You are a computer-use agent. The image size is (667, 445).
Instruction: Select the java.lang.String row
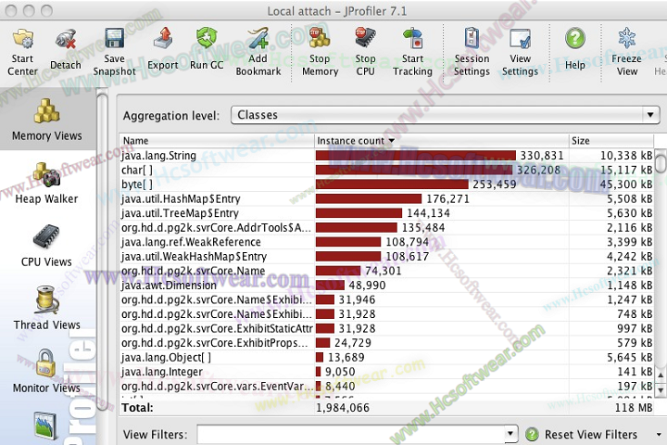[386, 156]
